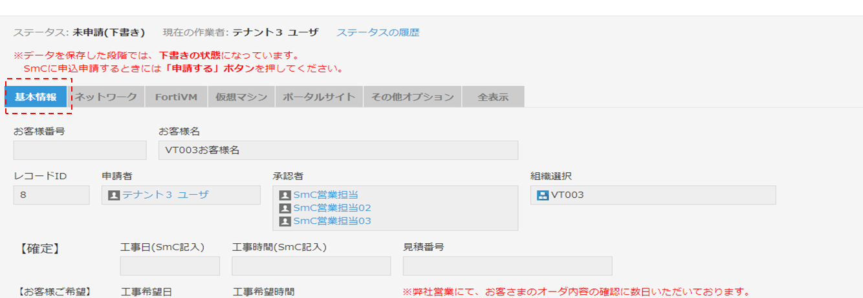The height and width of the screenshot is (298, 863).
Task: Click the 見積番号 input field
Action: 508,266
